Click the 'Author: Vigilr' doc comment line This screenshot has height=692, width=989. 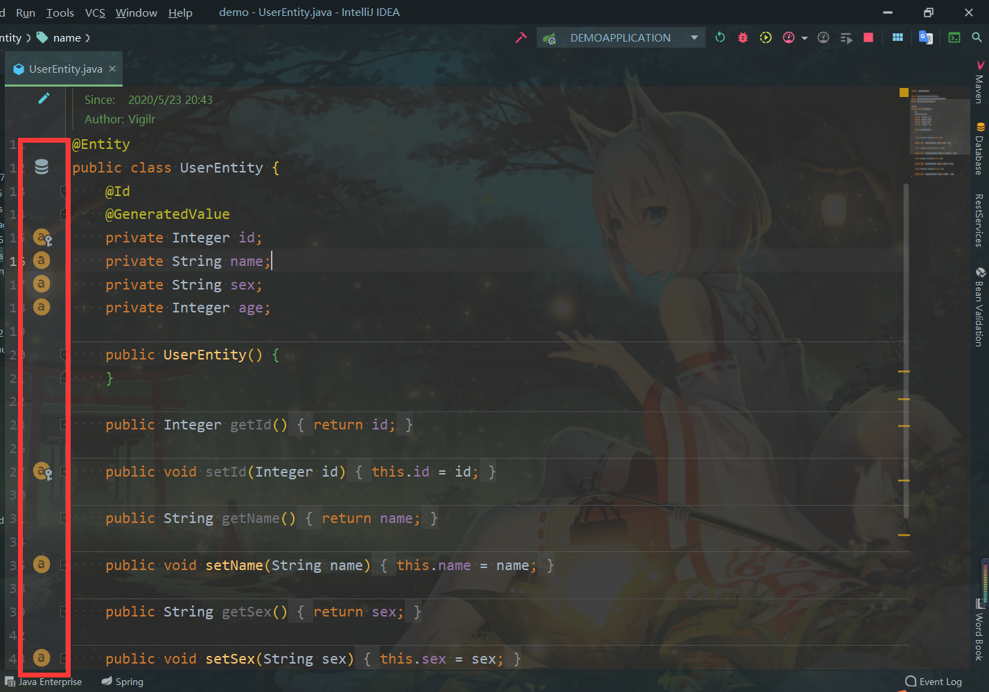point(120,119)
